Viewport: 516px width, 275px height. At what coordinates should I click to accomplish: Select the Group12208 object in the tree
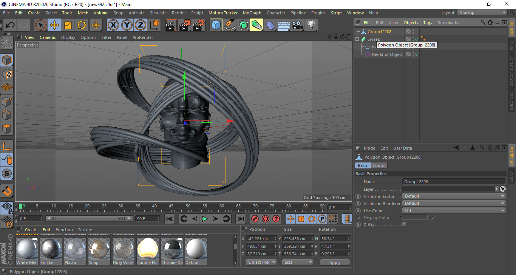pos(379,32)
